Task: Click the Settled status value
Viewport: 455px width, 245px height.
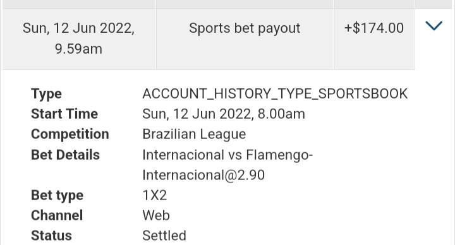Action: (x=164, y=236)
